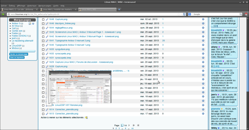Jump to last page pagination icon
The image size is (249, 130).
(x=138, y=125)
